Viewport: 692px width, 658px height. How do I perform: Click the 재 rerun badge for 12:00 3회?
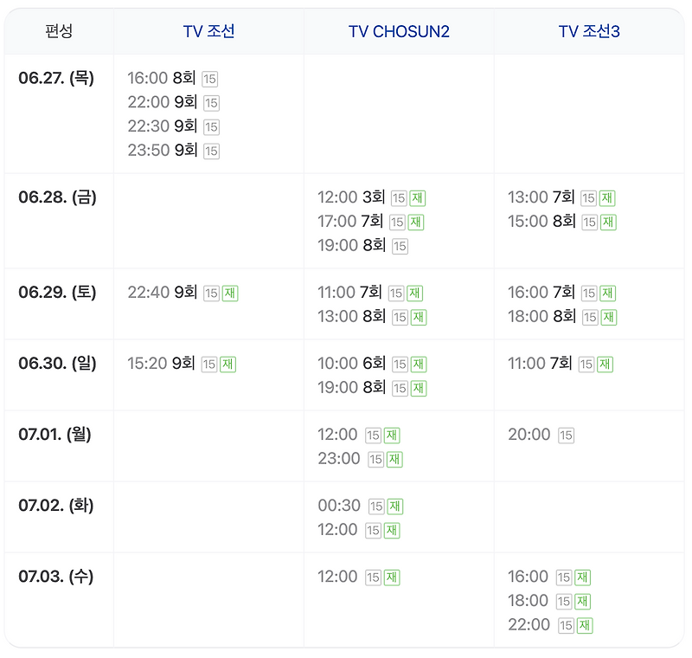(x=418, y=198)
